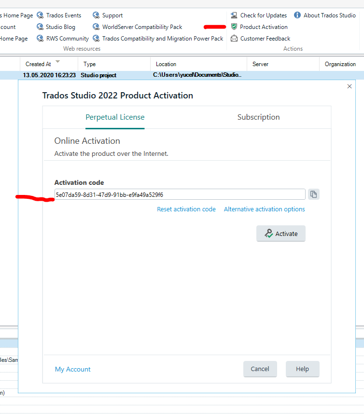The image size is (364, 414).
Task: Open Alternative activation options link
Action: [264, 209]
